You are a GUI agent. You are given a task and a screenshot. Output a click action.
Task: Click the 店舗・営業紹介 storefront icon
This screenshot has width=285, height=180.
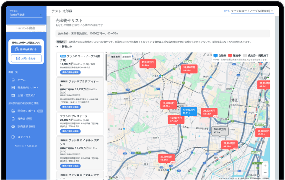pos(13,95)
